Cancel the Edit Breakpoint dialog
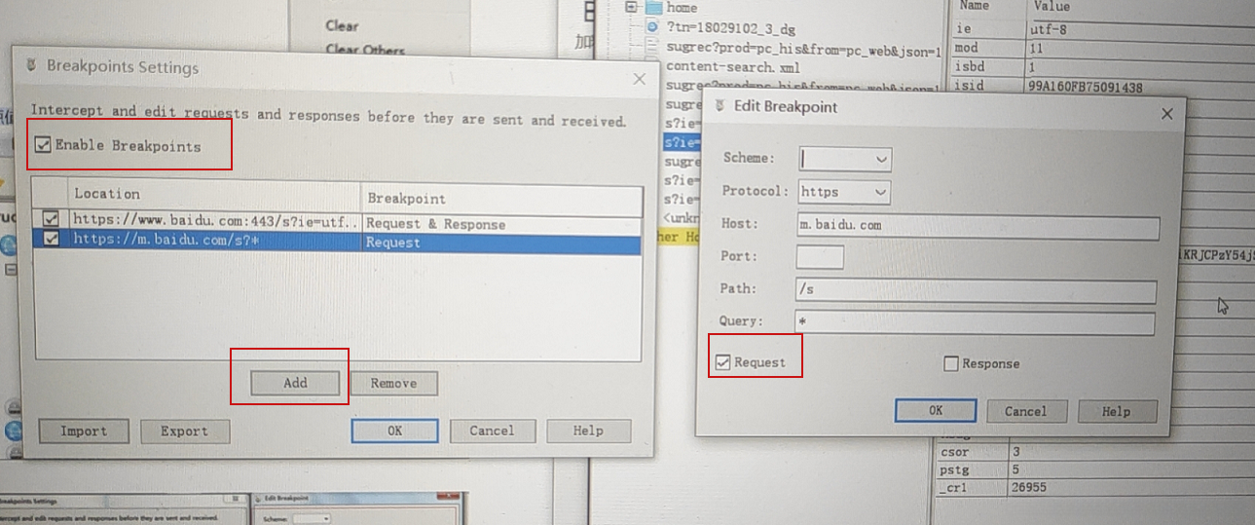 click(1026, 411)
